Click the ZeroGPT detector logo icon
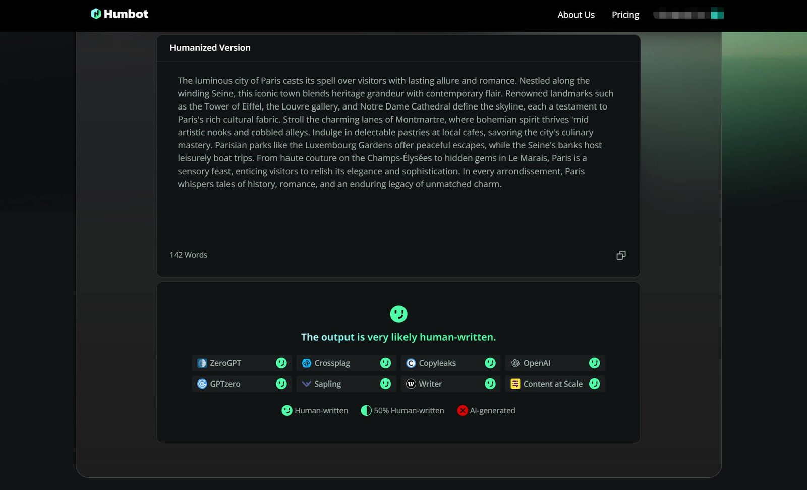This screenshot has width=807, height=490. point(202,363)
